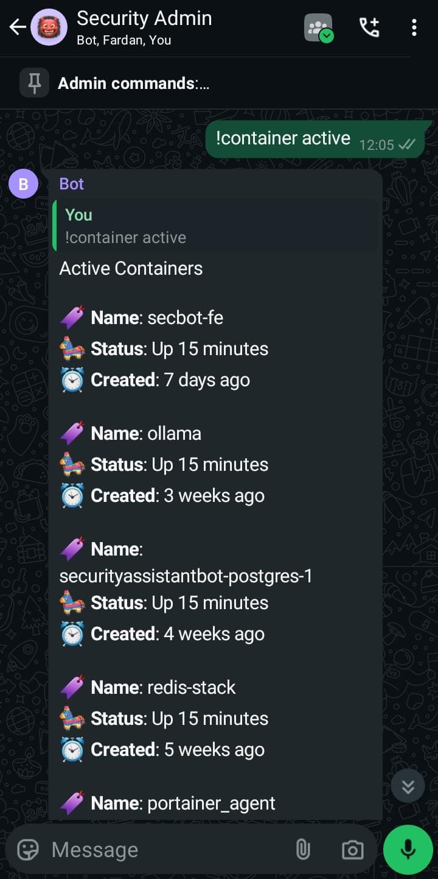The image size is (438, 879).
Task: Select the sent "!container active" message bubble
Action: pos(315,139)
